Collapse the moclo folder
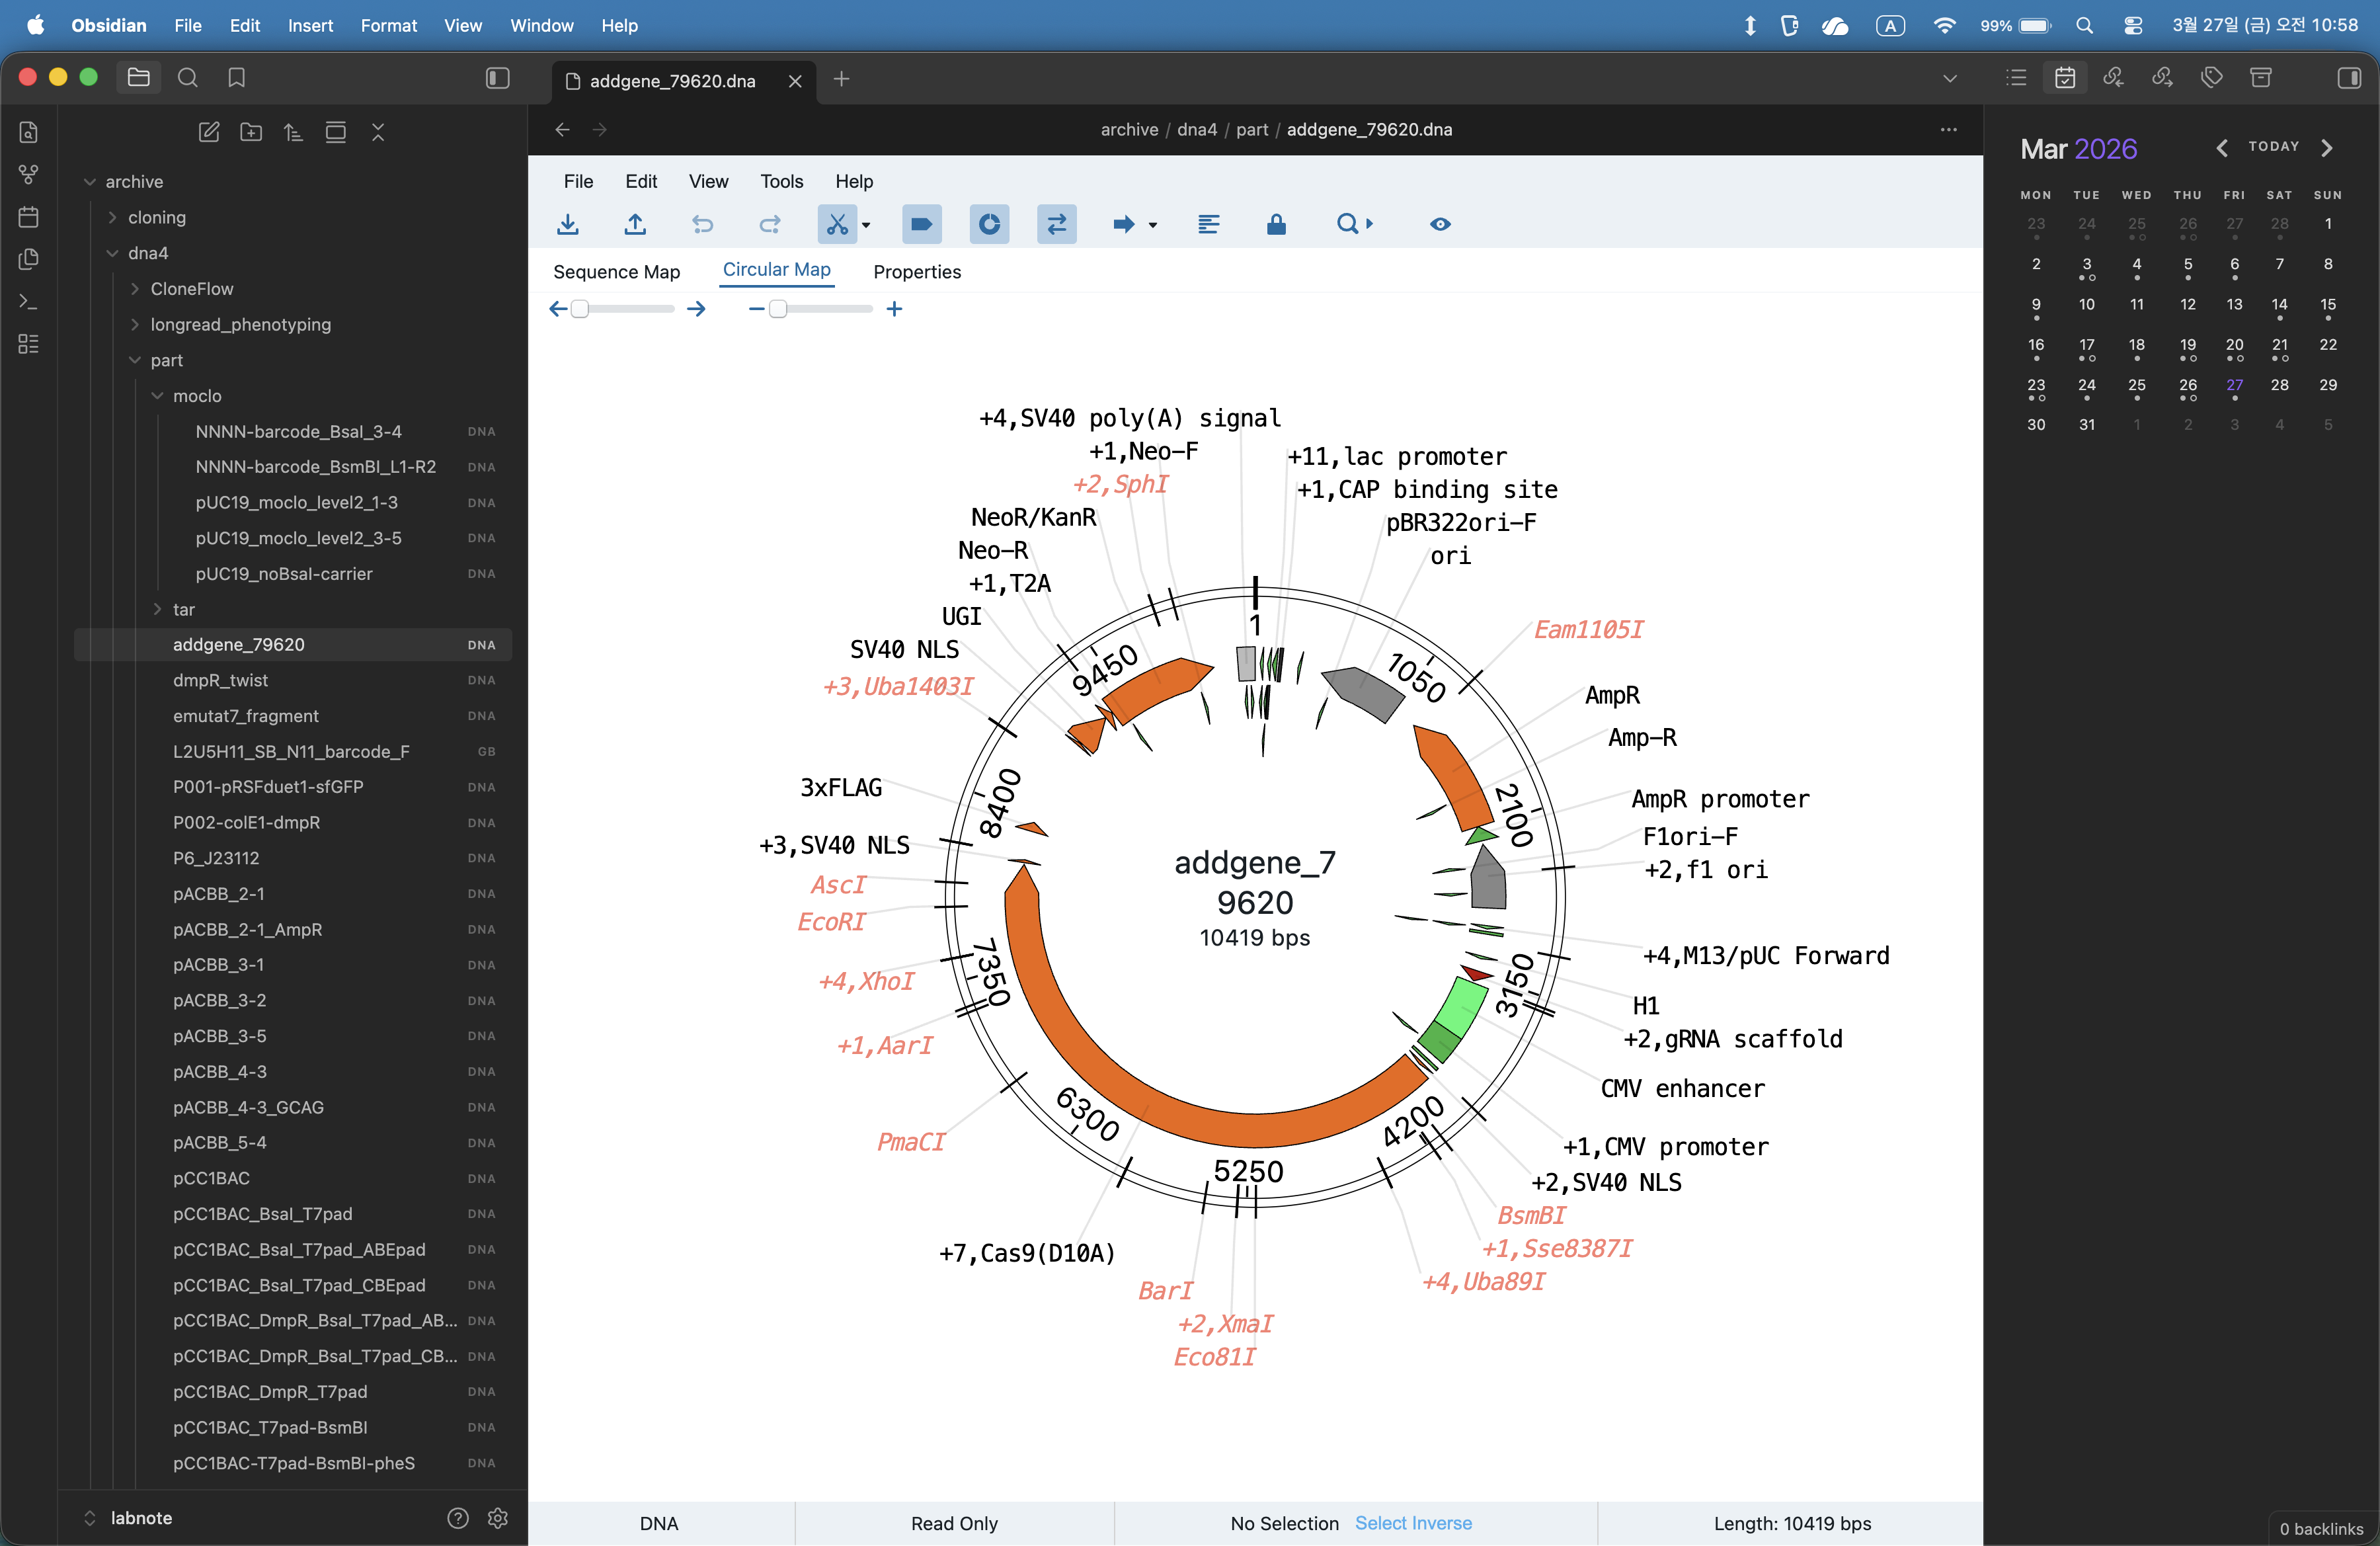2380x1546 pixels. (x=196, y=396)
